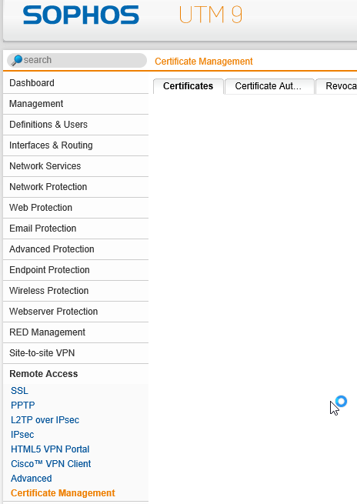This screenshot has width=357, height=504.
Task: Open Interfaces & Routing section
Action: 76,145
